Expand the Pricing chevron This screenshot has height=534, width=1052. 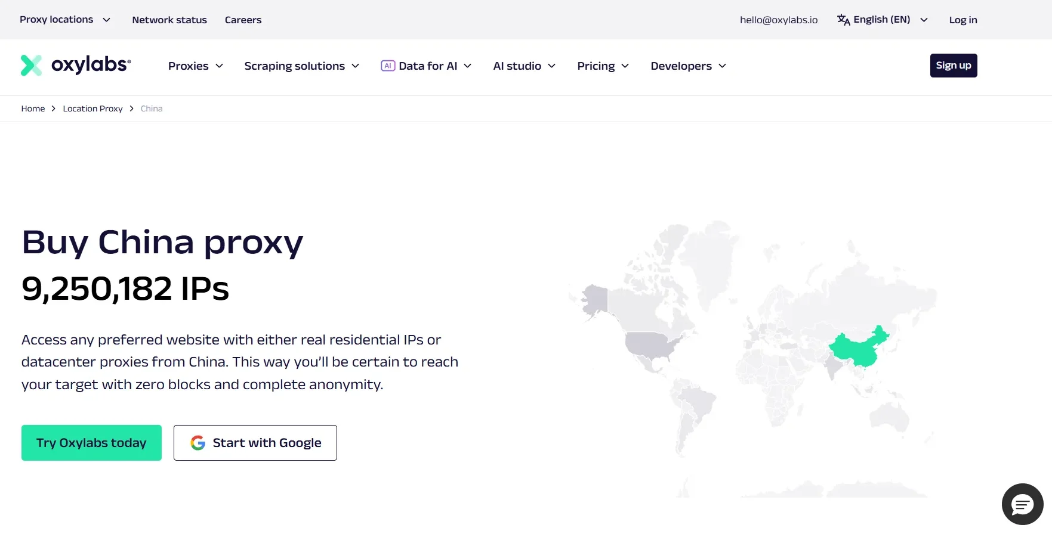coord(625,66)
